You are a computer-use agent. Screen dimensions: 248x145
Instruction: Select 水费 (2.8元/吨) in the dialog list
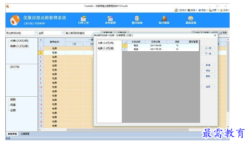click(x=105, y=43)
